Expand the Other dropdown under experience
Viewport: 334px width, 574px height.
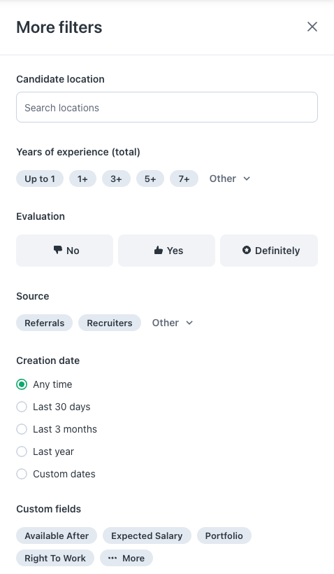click(x=230, y=178)
